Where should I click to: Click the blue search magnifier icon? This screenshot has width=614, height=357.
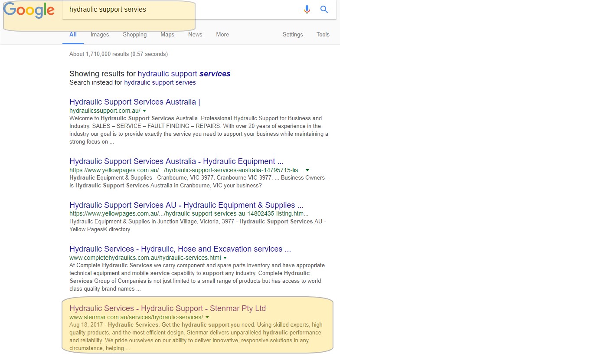(324, 10)
